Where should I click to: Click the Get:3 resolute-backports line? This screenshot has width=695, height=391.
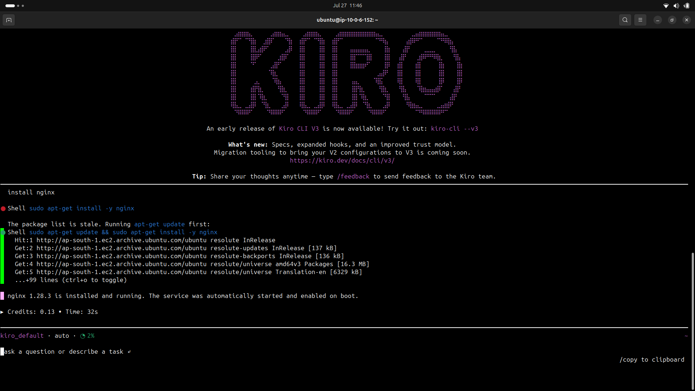[179, 256]
